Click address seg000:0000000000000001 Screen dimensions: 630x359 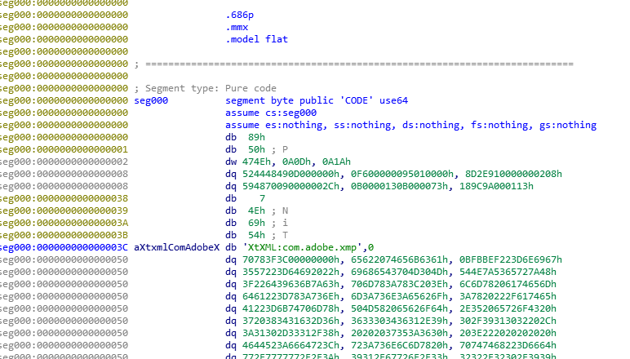64,150
